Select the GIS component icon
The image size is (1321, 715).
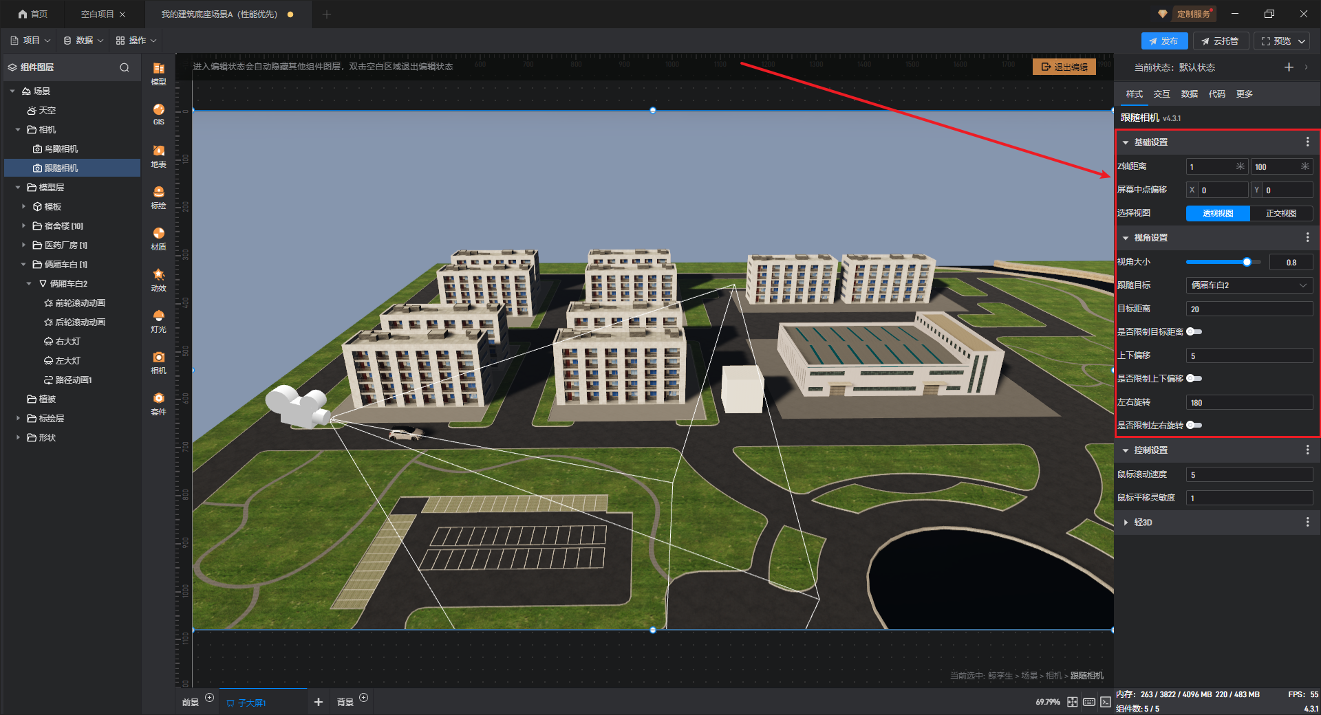(158, 113)
